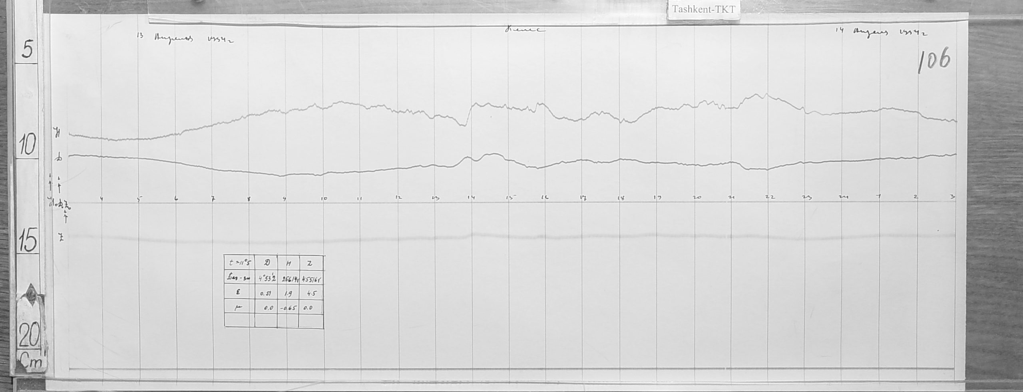Select hour mark 22 on the time axis
The image size is (1023, 392).
[770, 197]
